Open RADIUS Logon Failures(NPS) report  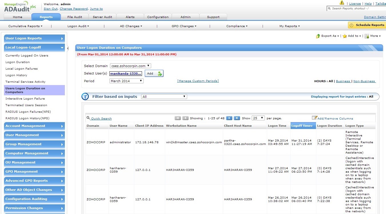[x=28, y=112]
